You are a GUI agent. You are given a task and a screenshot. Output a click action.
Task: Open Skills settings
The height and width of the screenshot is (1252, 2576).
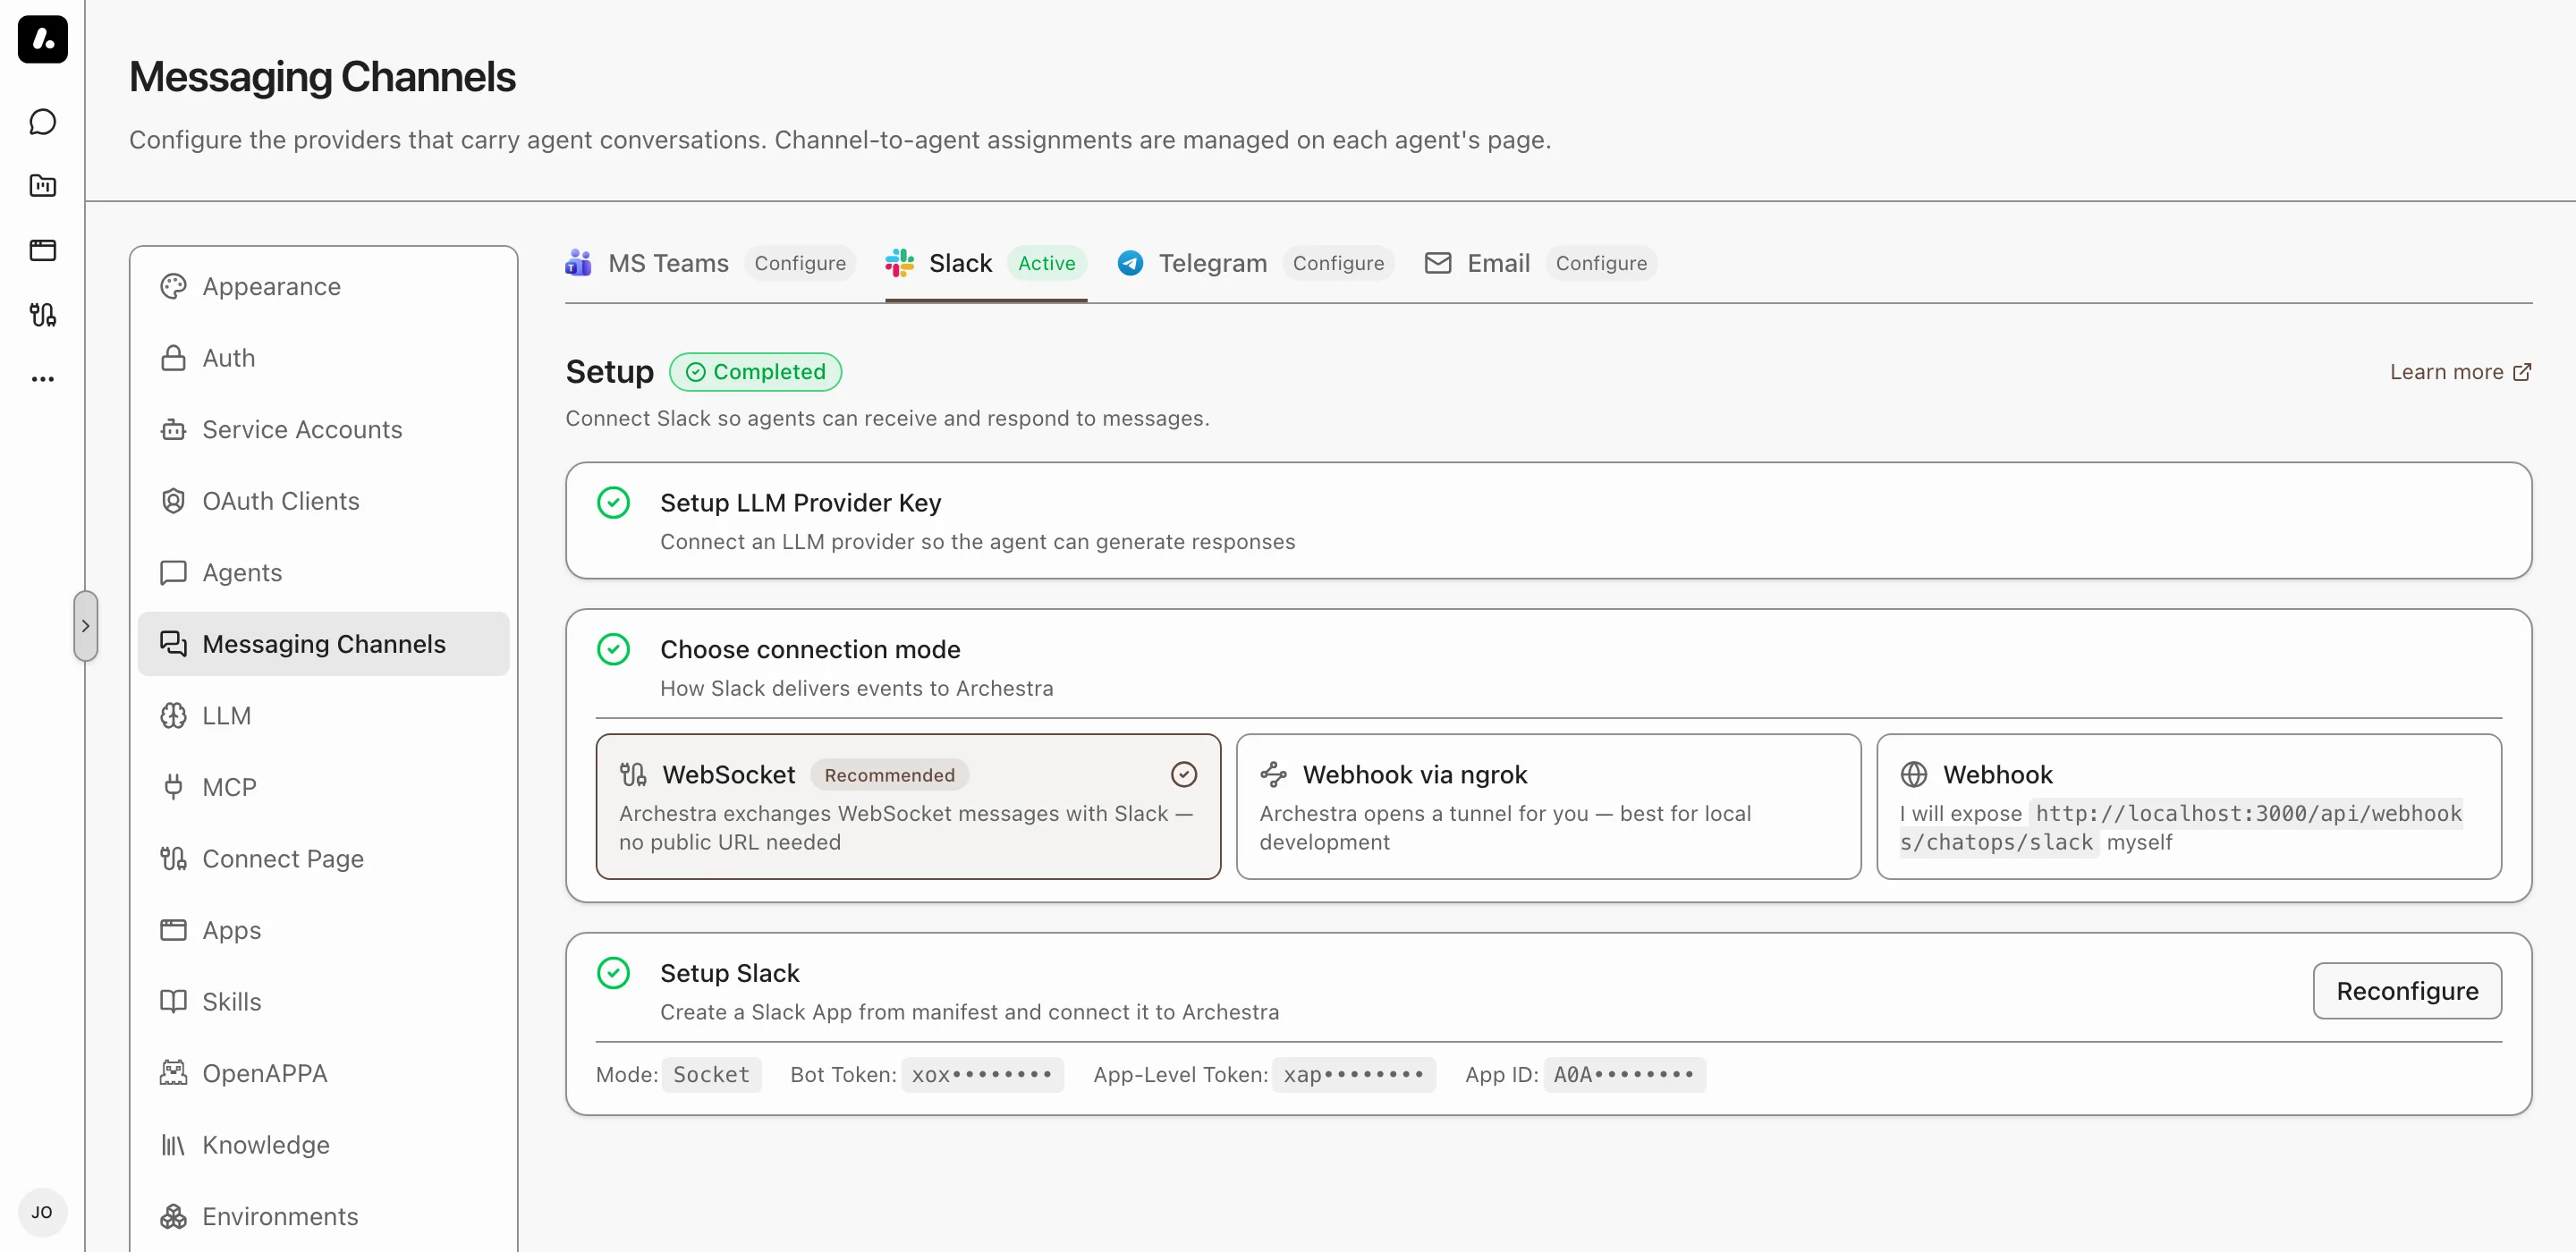323,1002
